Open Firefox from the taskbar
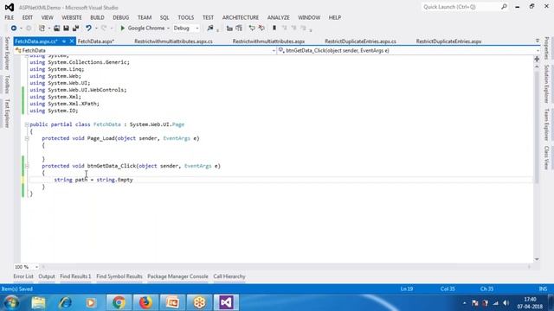554x311 pixels. [145, 302]
